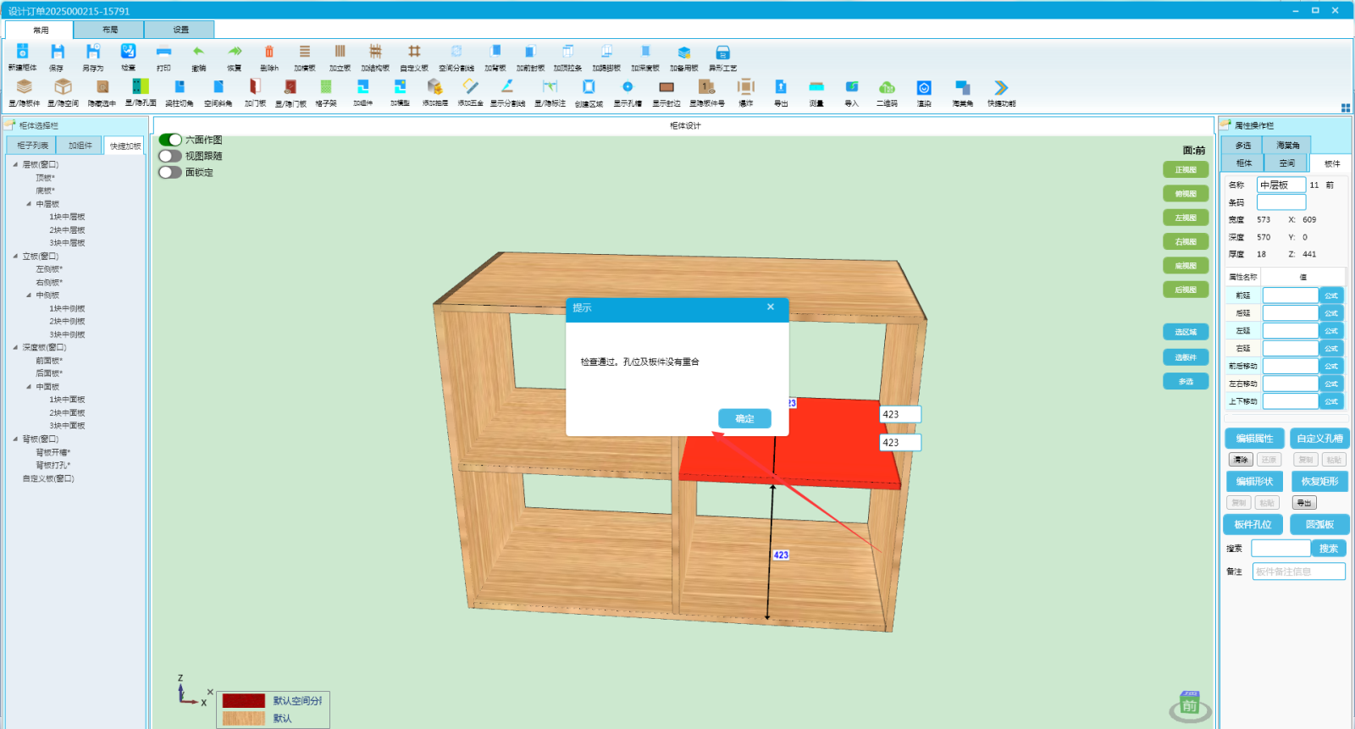The image size is (1355, 729).
Task: Click the dark red 默认空间分割 swatch
Action: click(244, 701)
